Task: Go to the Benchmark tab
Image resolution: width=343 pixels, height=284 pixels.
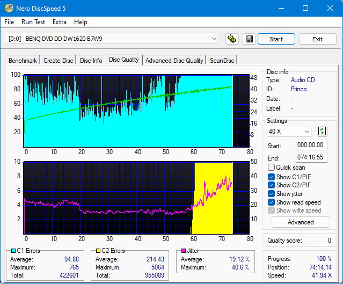Action: click(x=23, y=61)
